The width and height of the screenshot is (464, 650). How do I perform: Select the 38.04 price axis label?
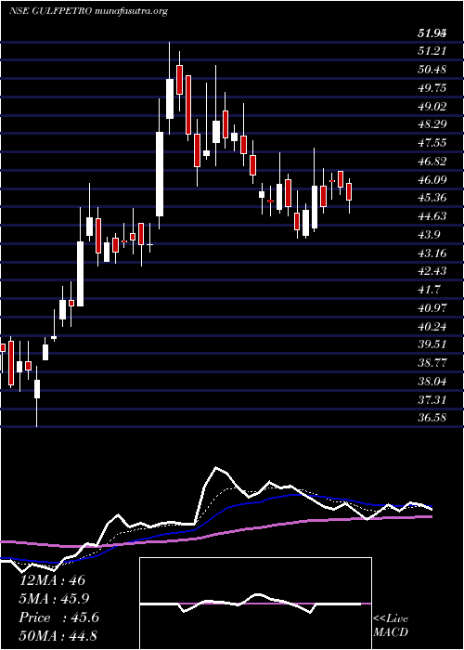(x=432, y=381)
